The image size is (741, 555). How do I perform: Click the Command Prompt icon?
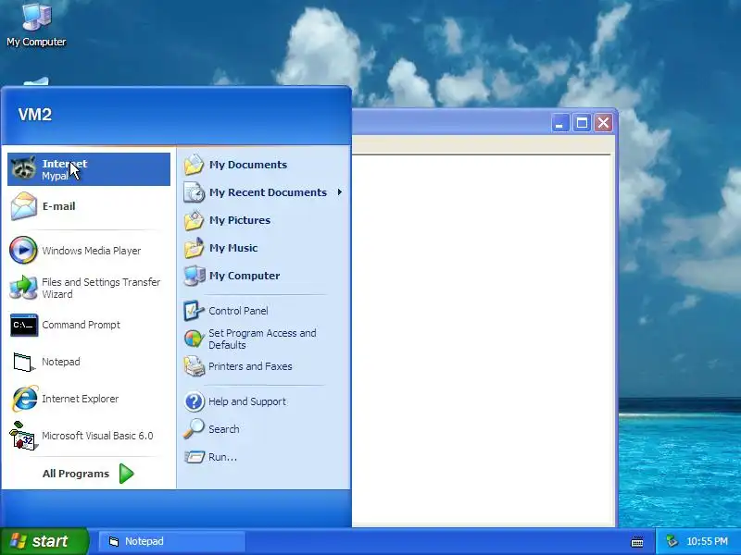click(24, 325)
